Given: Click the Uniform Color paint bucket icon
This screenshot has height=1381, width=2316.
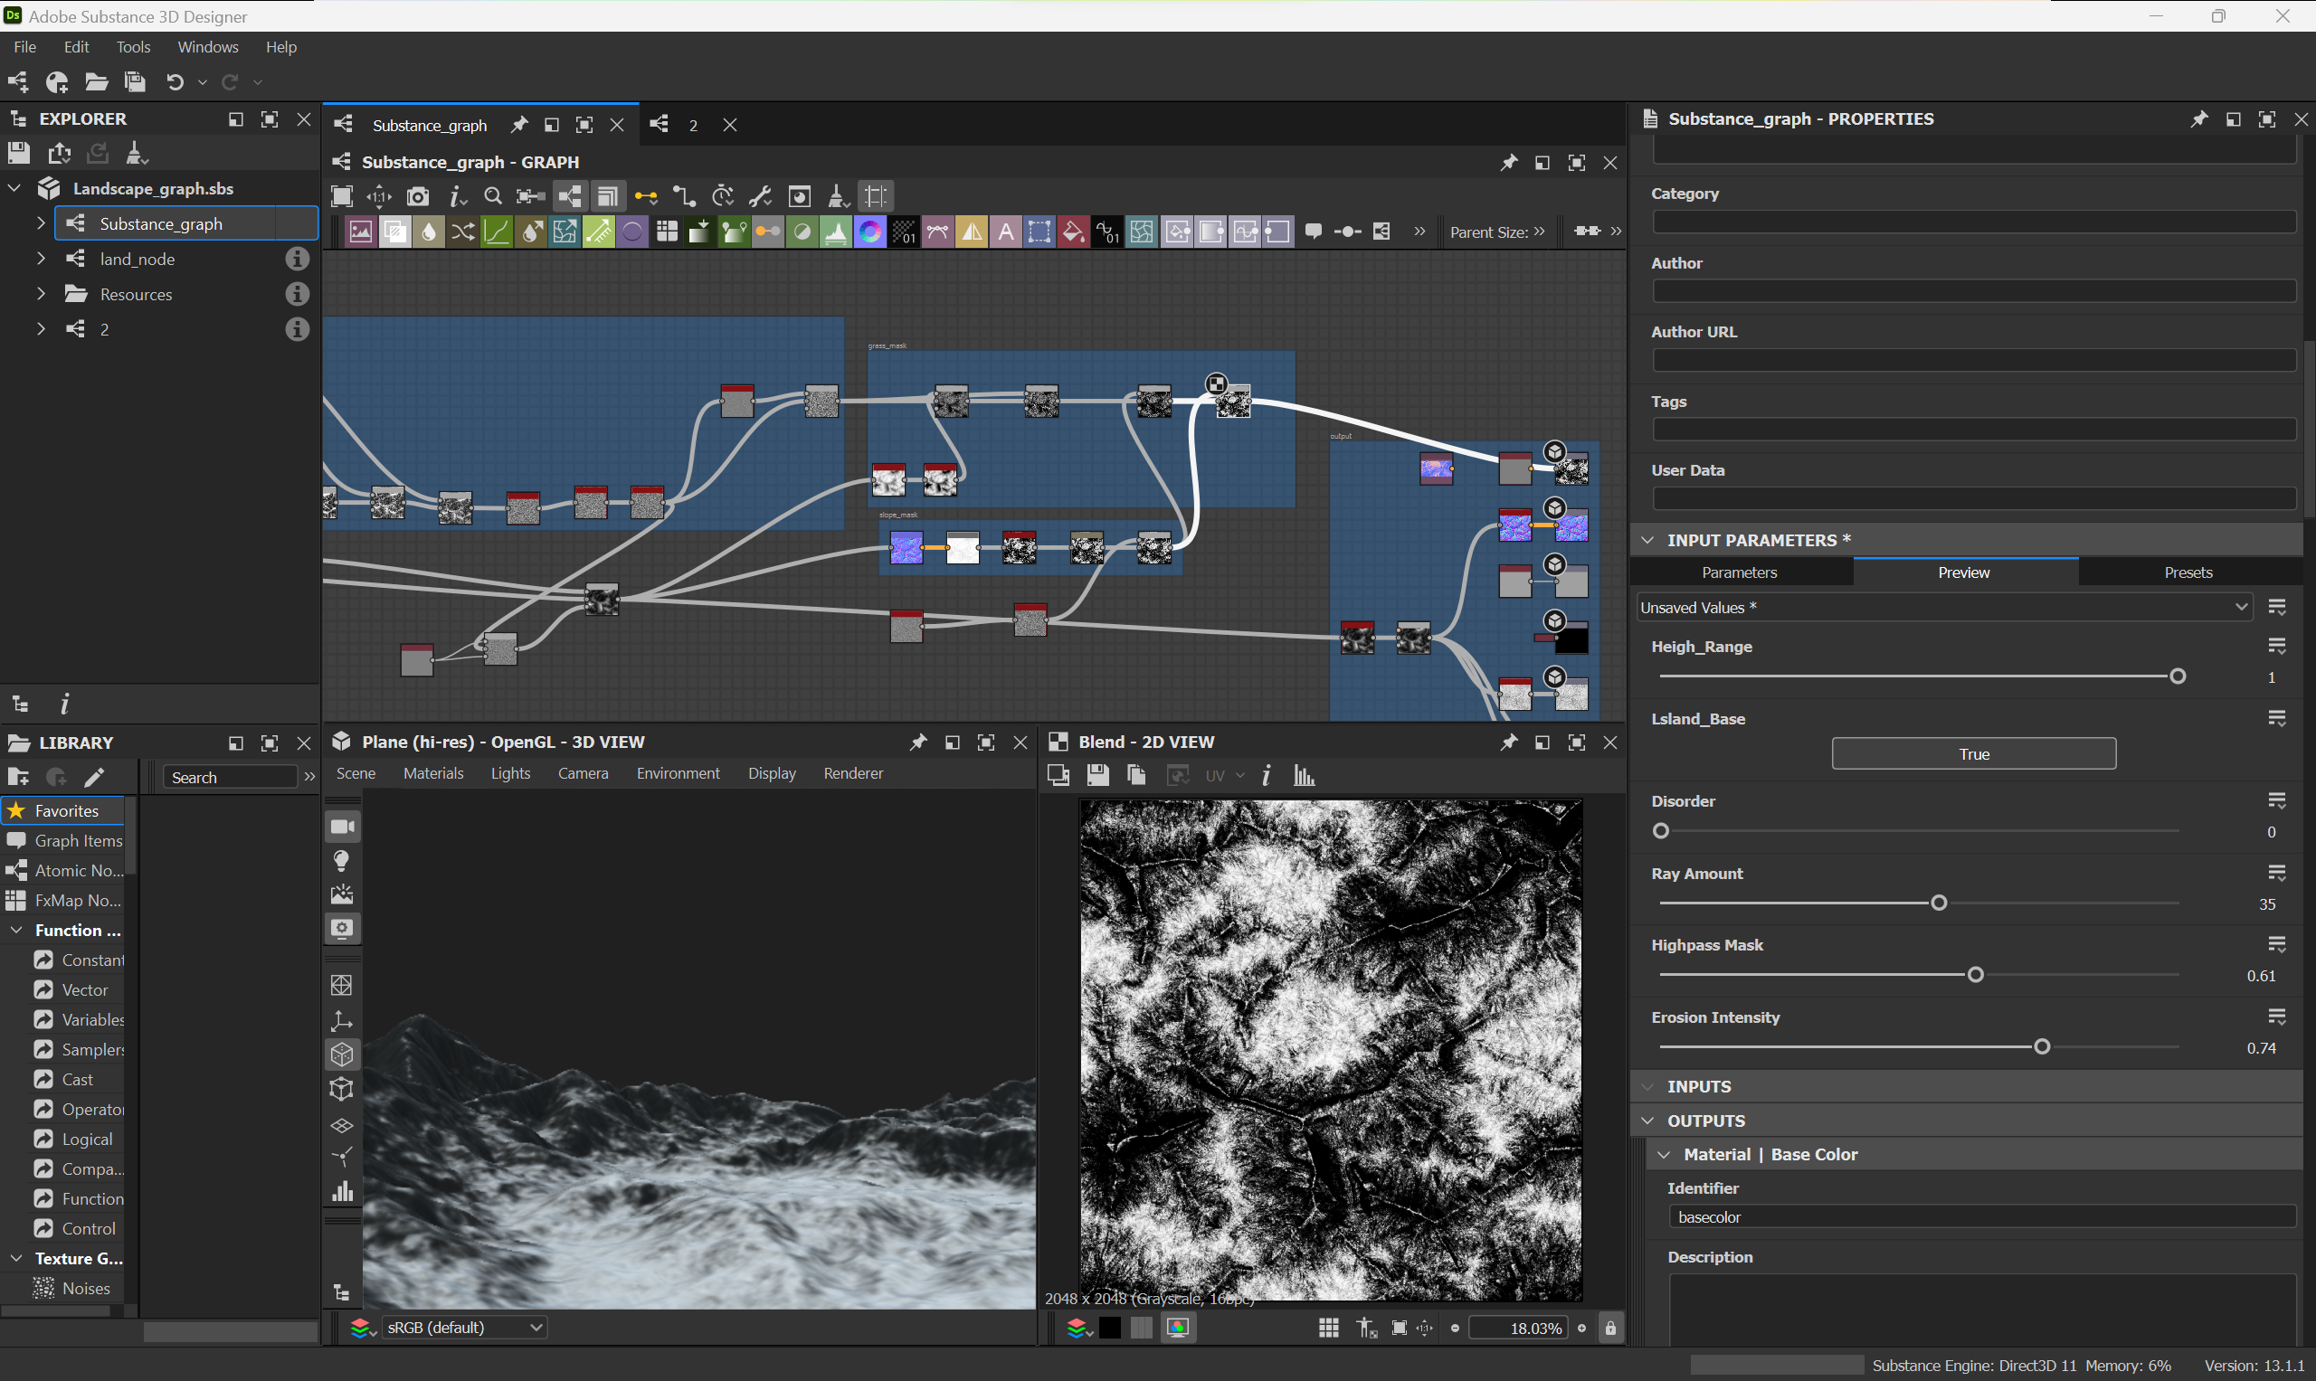Looking at the screenshot, I should click(x=1073, y=232).
